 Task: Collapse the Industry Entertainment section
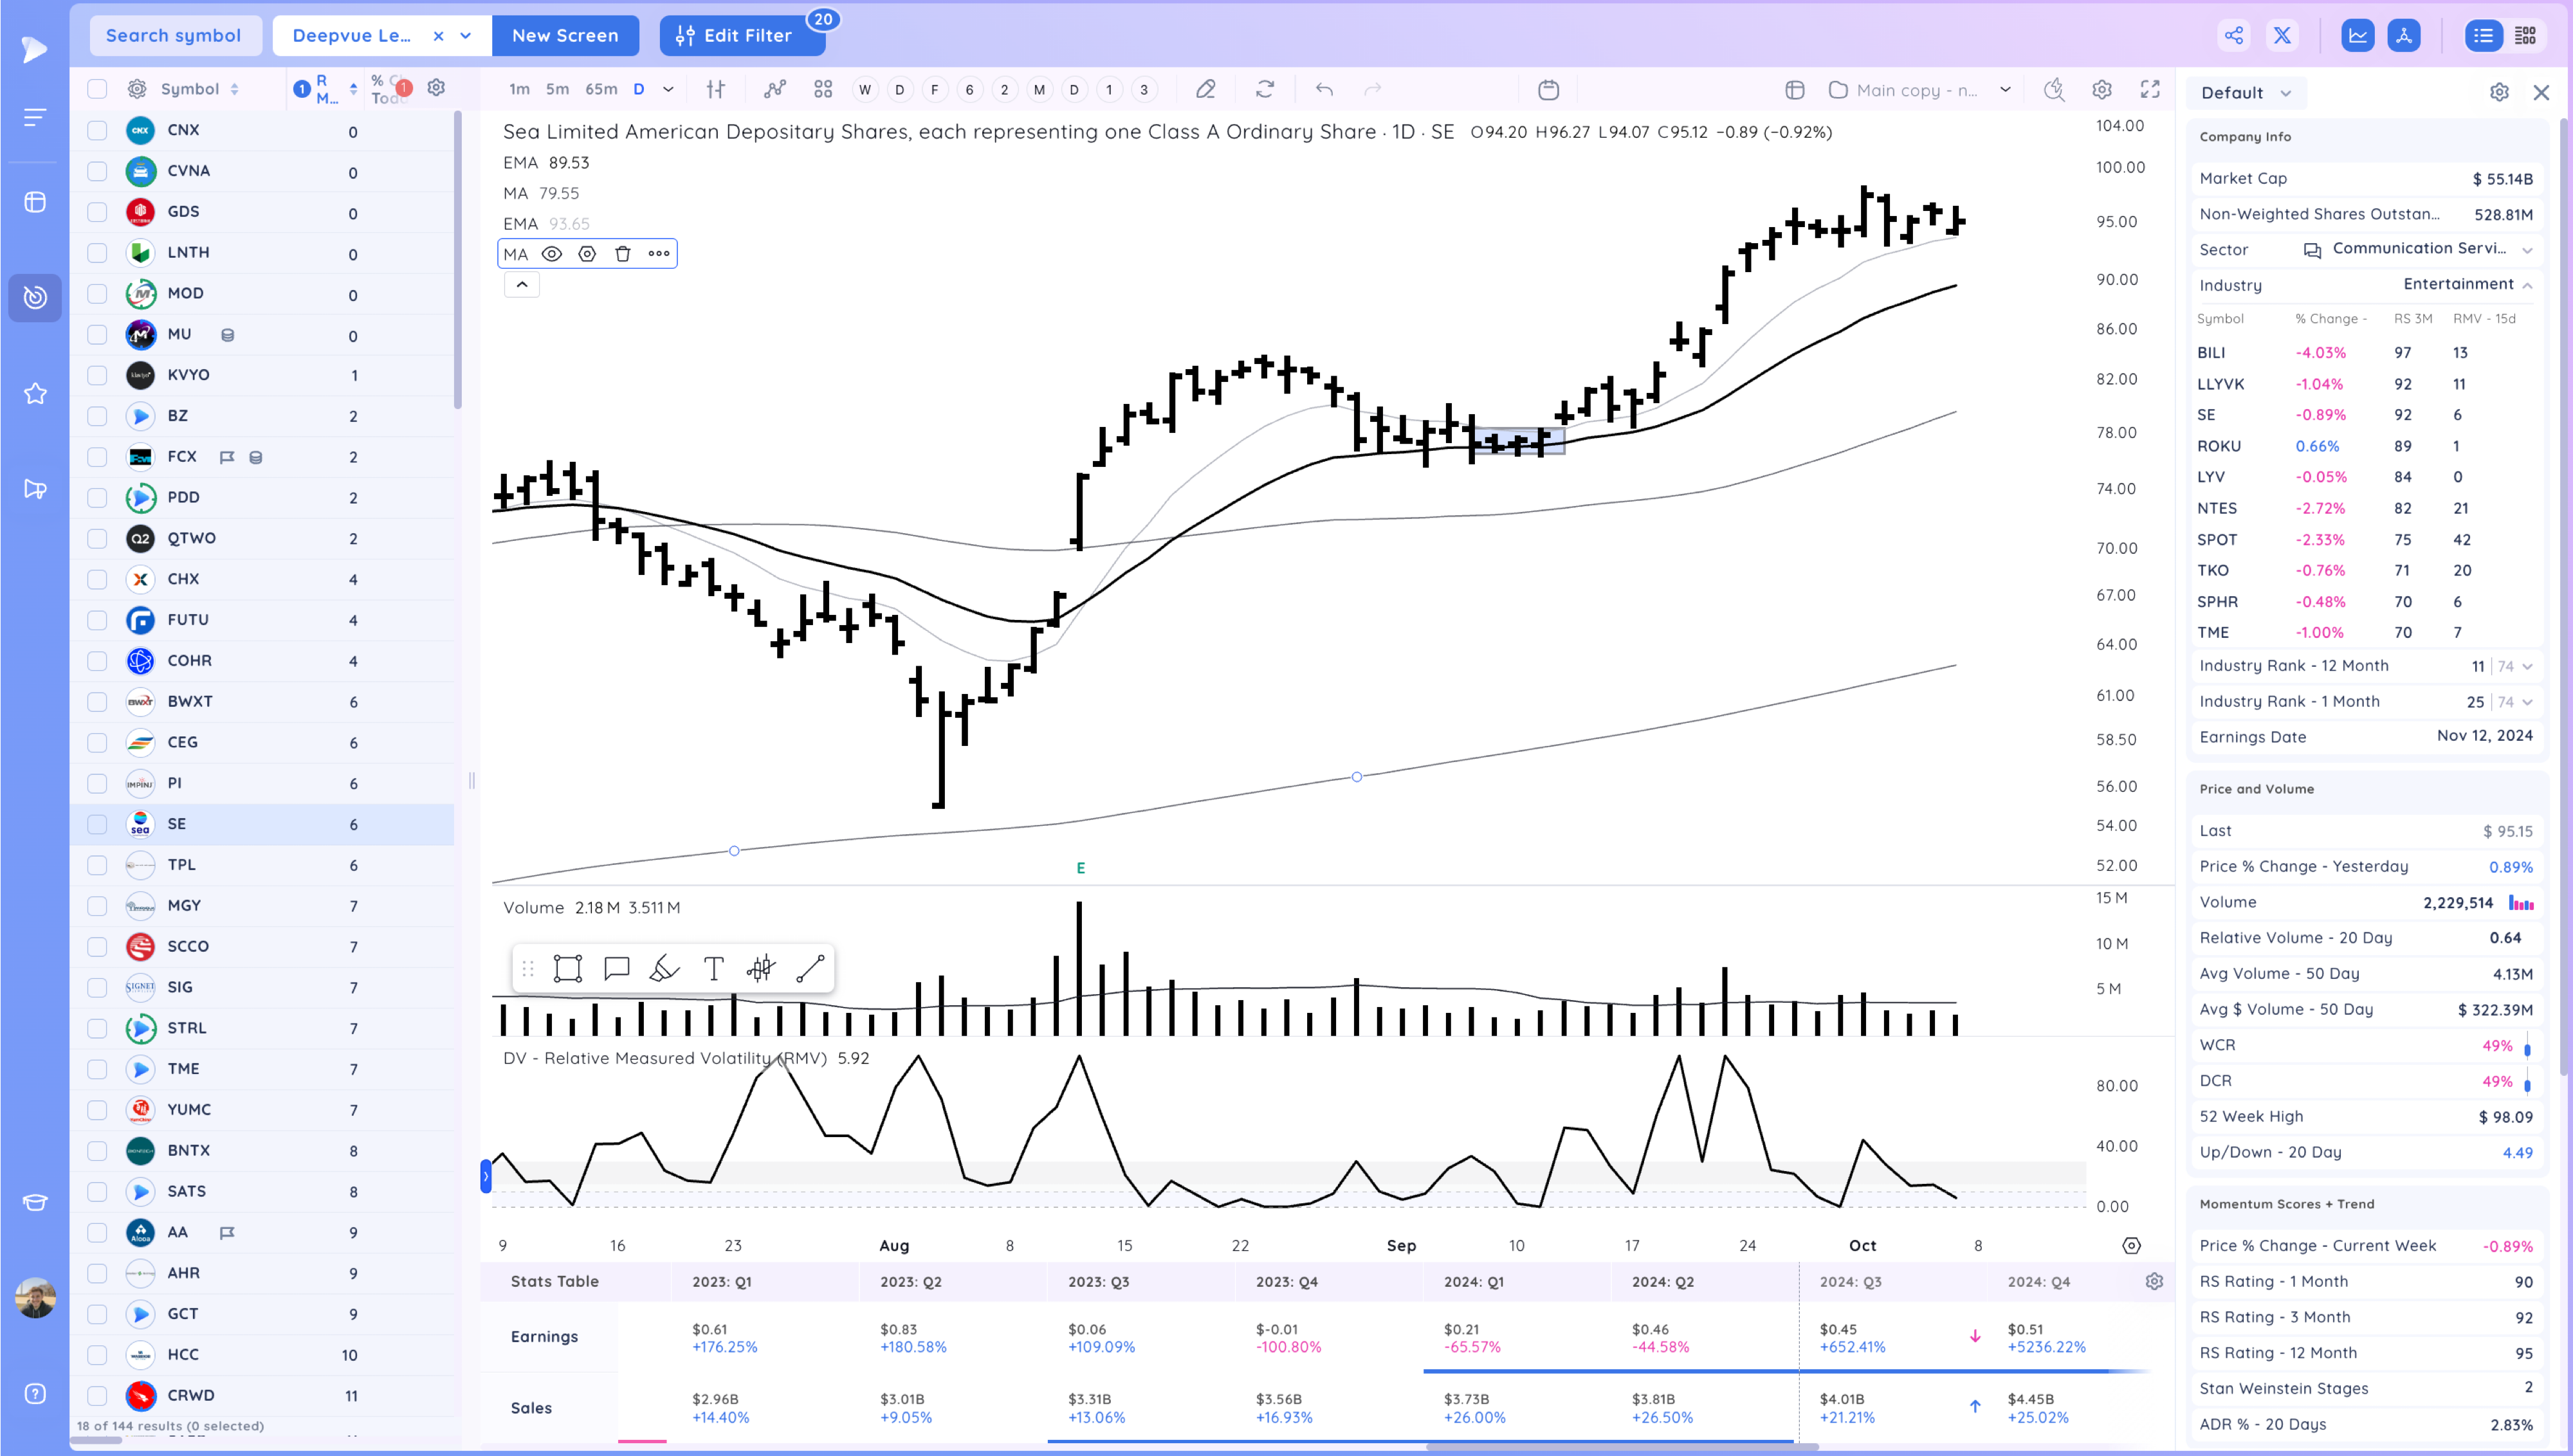pyautogui.click(x=2527, y=285)
